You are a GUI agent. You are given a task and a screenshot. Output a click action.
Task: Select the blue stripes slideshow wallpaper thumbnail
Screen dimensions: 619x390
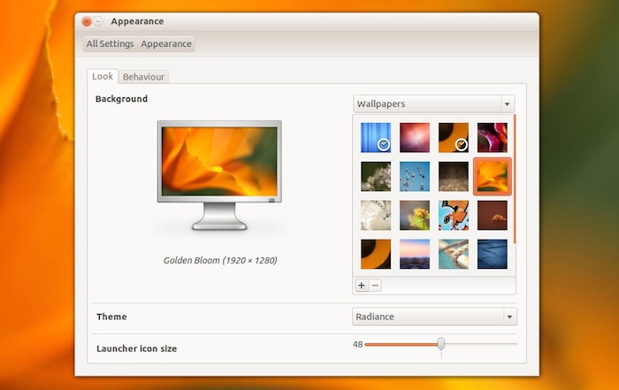(376, 137)
